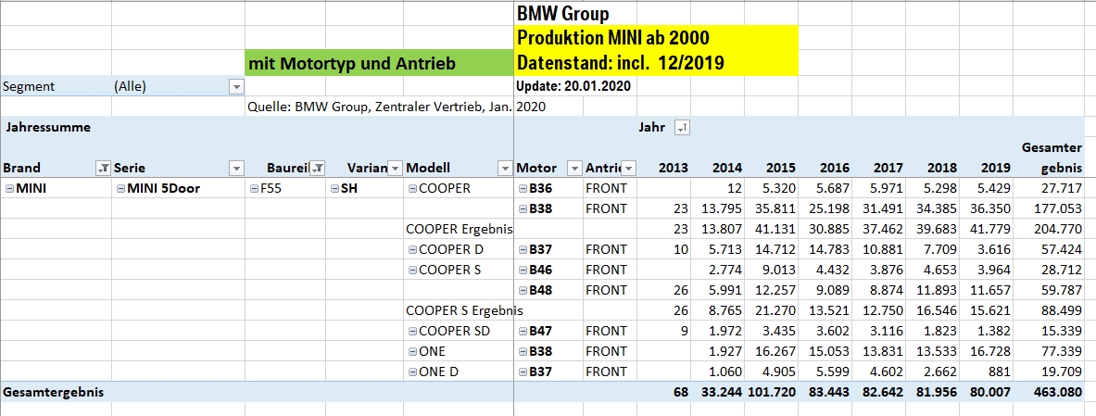Open the Antrieb column dropdown arrow
The image size is (1096, 416).
pyautogui.click(x=629, y=169)
